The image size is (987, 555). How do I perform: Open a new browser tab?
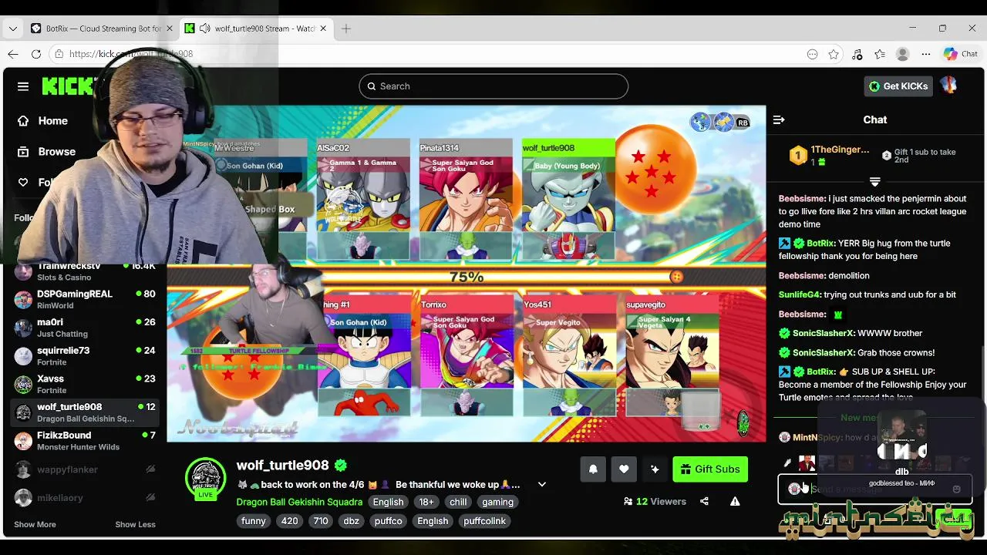pyautogui.click(x=346, y=29)
